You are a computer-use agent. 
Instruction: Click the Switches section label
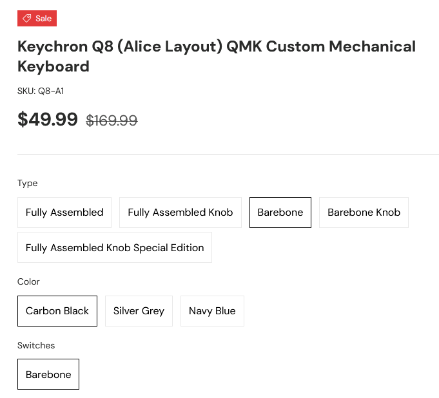36,346
